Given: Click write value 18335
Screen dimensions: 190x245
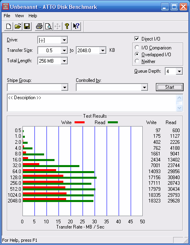Looking at the screenshot, I should pos(154,195).
